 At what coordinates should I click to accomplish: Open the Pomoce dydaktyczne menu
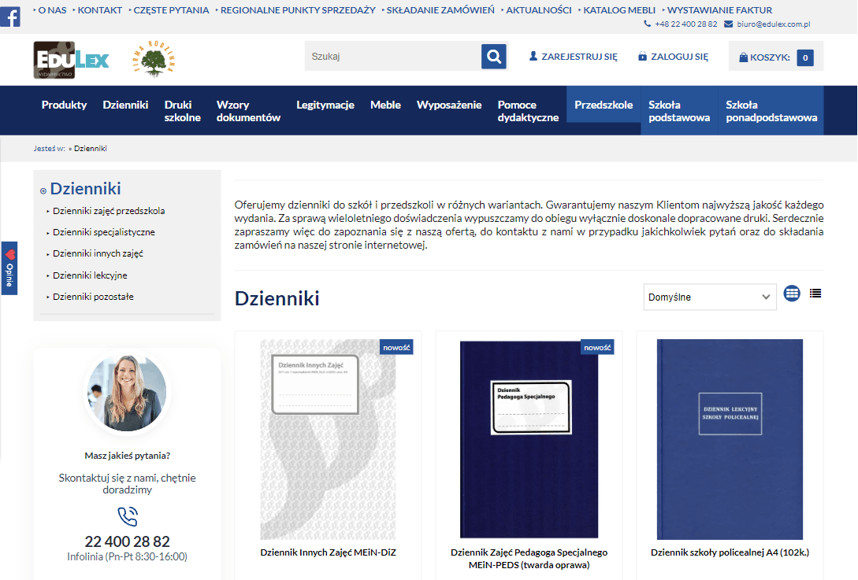point(528,111)
